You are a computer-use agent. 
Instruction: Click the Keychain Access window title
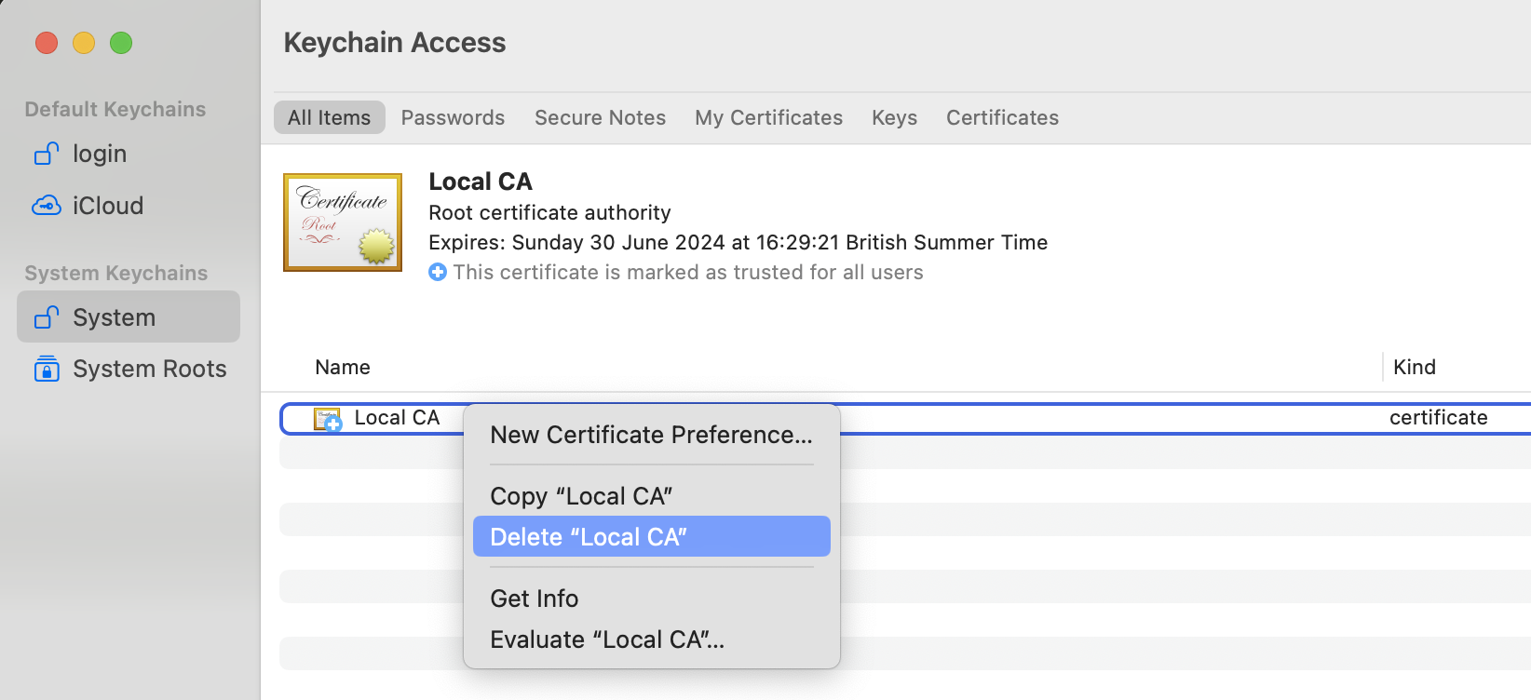point(395,42)
